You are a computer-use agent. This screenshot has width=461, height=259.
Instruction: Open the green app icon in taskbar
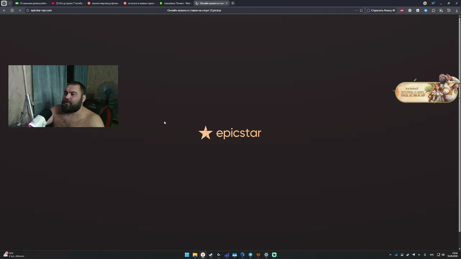(274, 255)
